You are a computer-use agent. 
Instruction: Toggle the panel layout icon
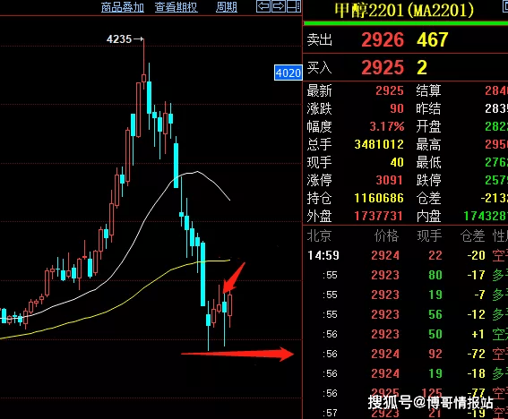click(294, 6)
